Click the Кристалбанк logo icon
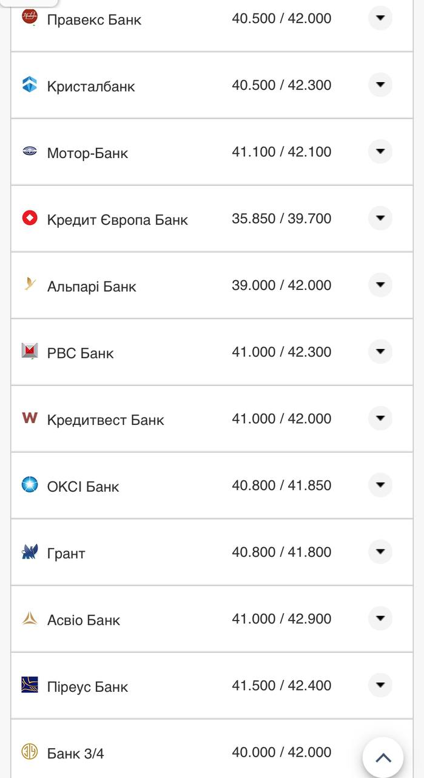This screenshot has height=778, width=424. pyautogui.click(x=30, y=84)
